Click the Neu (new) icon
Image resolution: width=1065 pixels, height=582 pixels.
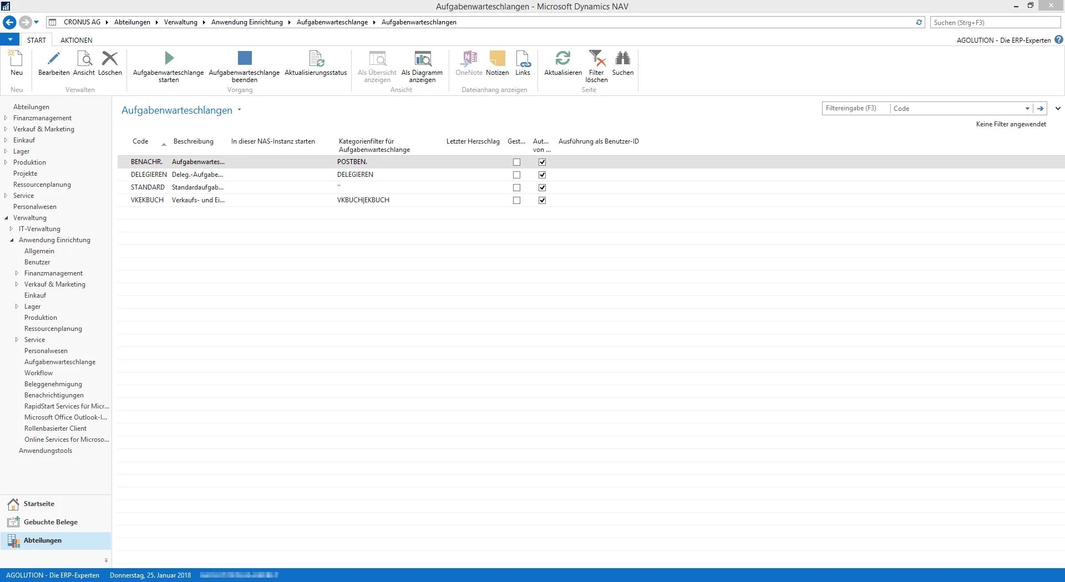coord(16,58)
